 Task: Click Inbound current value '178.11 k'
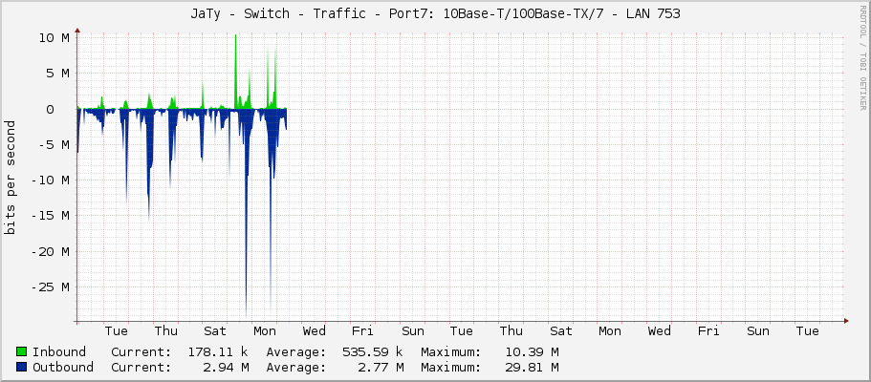[218, 352]
